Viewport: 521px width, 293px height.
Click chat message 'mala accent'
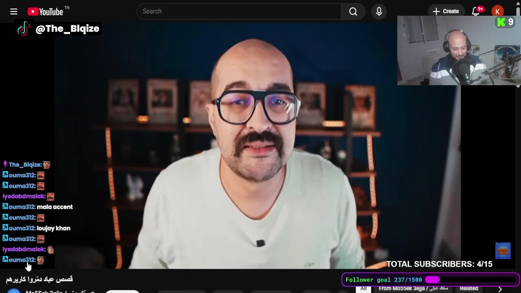[55, 207]
